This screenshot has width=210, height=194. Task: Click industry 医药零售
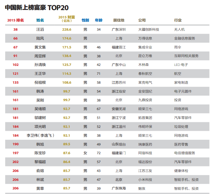[181, 144]
